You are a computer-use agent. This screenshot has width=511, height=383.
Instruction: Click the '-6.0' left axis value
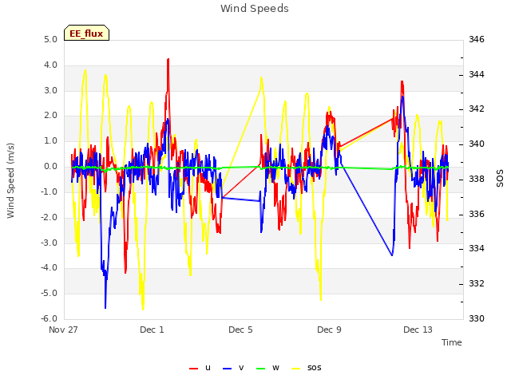pos(49,319)
